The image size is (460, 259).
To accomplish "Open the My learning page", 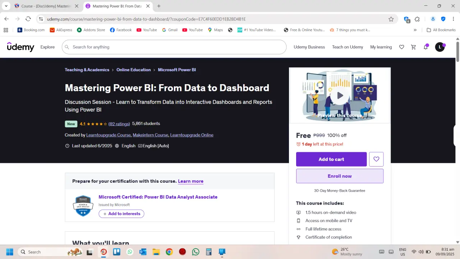I will [x=381, y=47].
